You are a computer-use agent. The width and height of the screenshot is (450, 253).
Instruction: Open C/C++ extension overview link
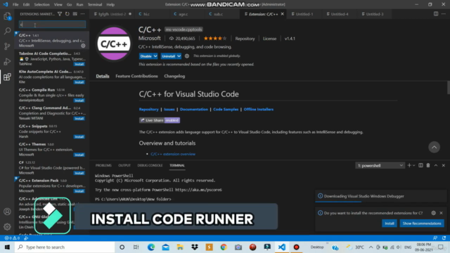click(x=173, y=154)
